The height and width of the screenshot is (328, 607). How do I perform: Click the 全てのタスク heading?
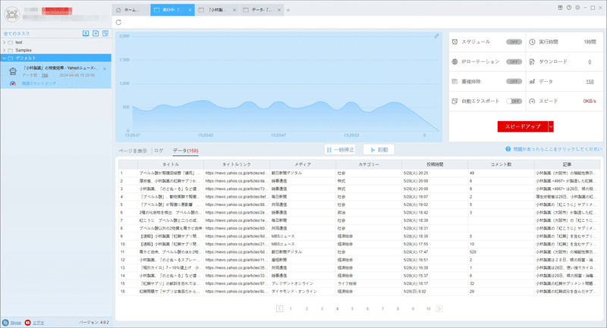click(17, 33)
